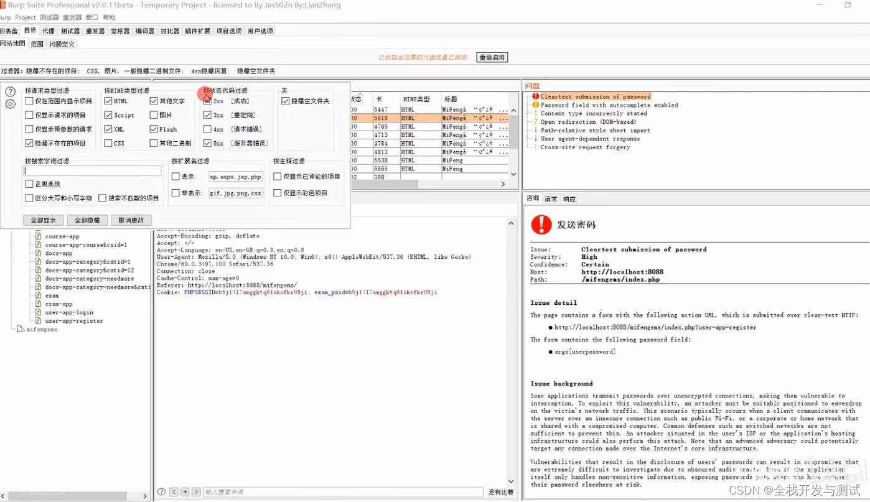Screen dimensions: 870x502
Task: Select the exam file icon in site tree
Action: tap(38, 295)
